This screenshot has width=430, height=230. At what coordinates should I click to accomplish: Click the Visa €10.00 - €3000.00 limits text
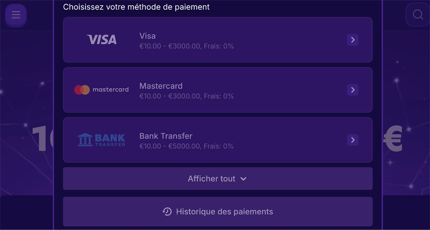pos(170,46)
